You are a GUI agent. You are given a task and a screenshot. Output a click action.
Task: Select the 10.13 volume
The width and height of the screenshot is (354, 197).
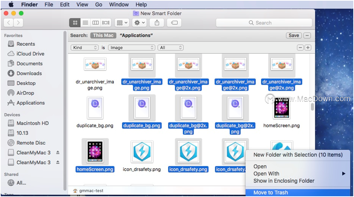click(x=18, y=133)
